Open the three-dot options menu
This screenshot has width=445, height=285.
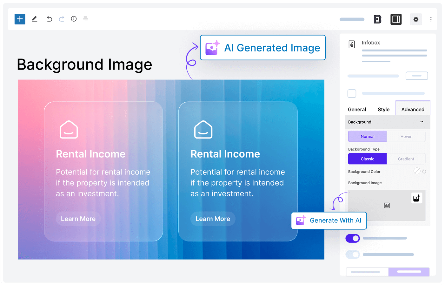click(431, 19)
